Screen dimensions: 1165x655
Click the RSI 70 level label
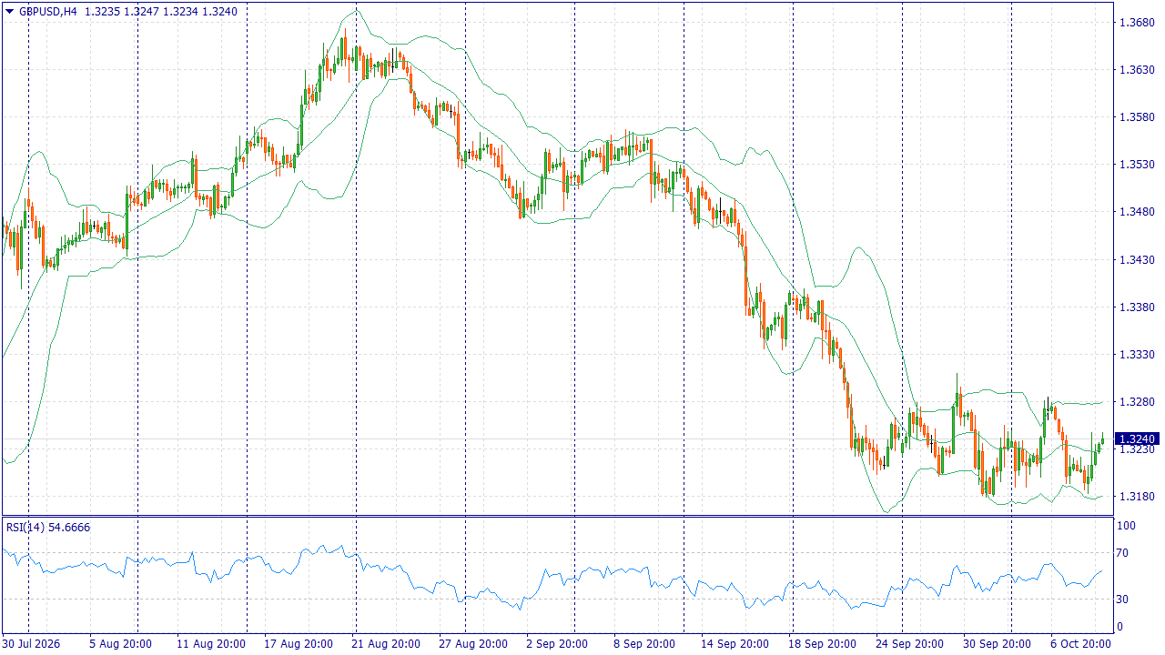[1124, 552]
